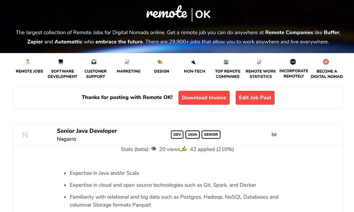Click the Automattic link in header text

coord(68,42)
